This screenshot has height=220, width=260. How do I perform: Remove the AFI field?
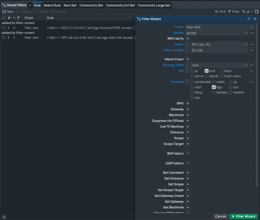click(251, 71)
